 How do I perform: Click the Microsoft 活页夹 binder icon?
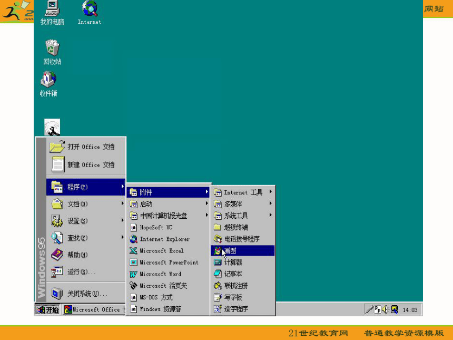click(133, 286)
